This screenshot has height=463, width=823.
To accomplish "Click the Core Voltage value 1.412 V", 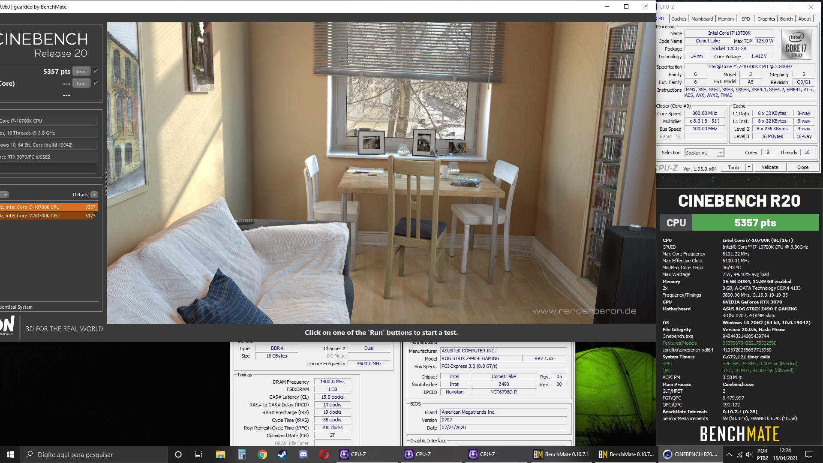I will [x=759, y=56].
